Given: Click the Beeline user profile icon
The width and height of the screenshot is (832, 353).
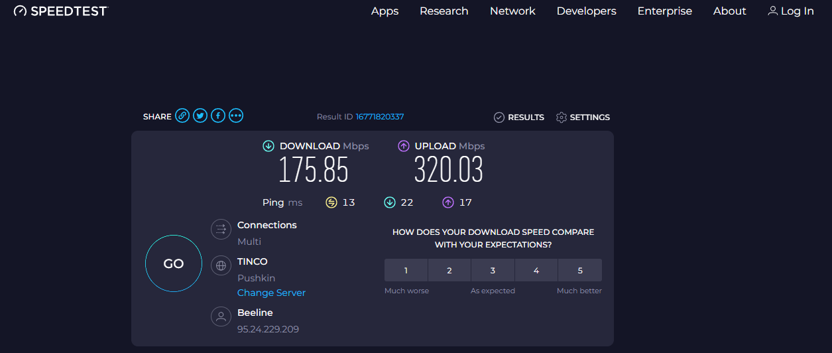Looking at the screenshot, I should pyautogui.click(x=221, y=317).
